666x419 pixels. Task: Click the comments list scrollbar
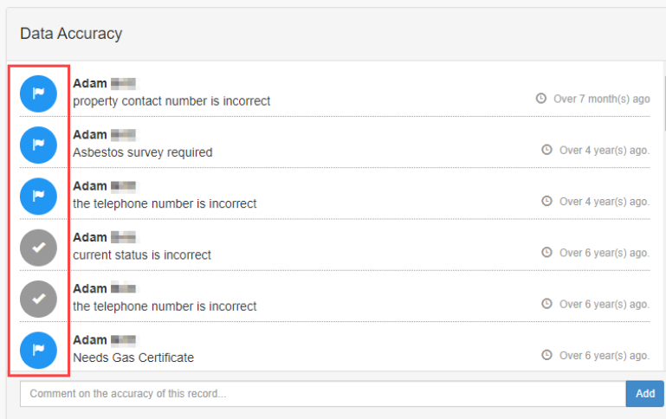point(663,104)
